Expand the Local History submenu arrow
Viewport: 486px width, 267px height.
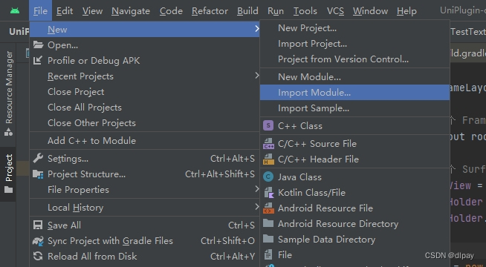[256, 206]
